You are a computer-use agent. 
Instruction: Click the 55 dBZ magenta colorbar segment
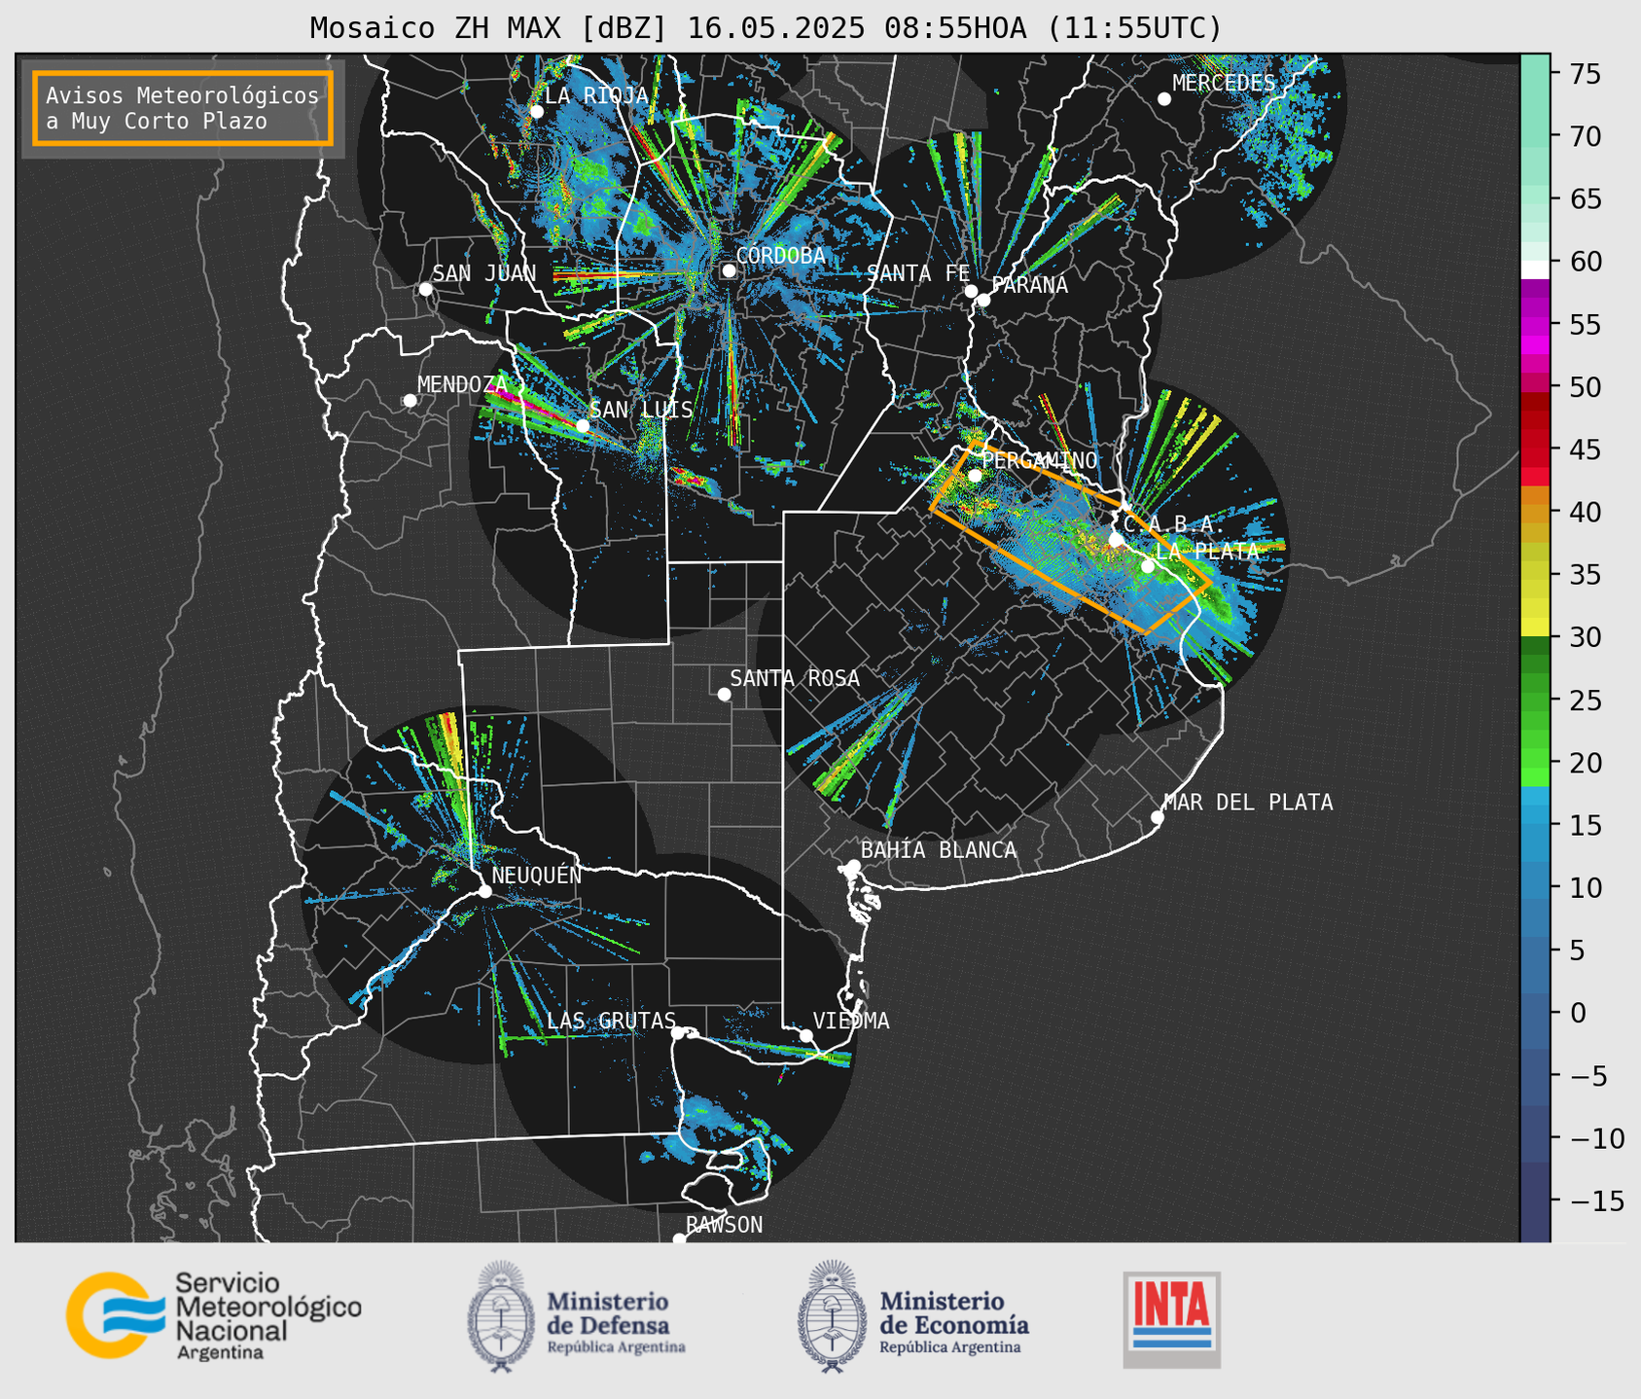pos(1534,324)
